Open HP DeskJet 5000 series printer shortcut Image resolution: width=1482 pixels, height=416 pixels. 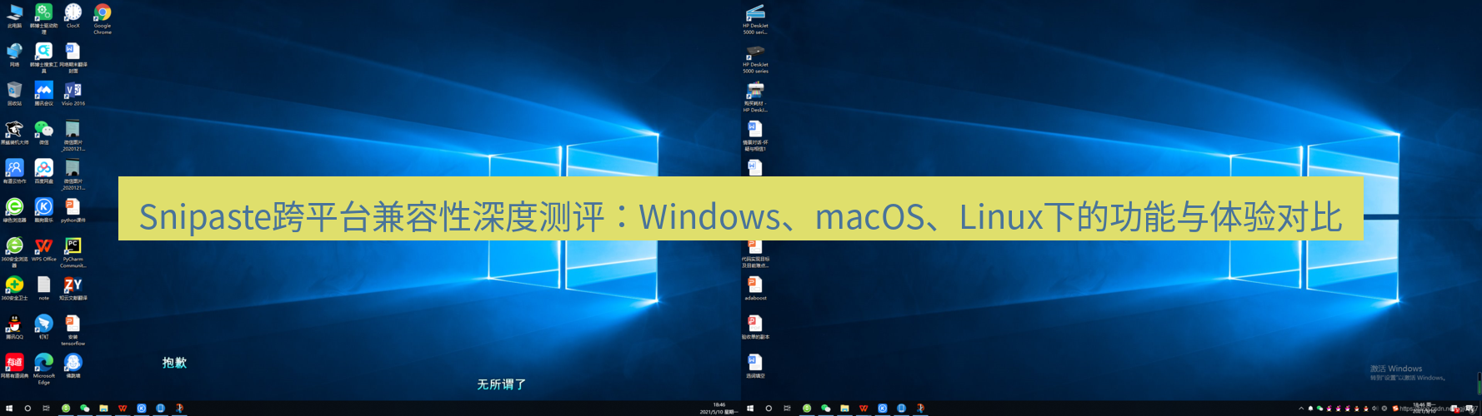pos(755,58)
